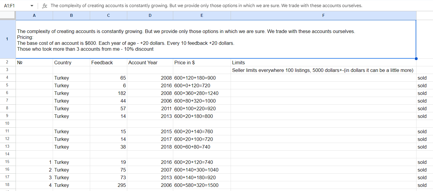This screenshot has height=191, width=433.
Task: Select column F header
Action: point(323,16)
